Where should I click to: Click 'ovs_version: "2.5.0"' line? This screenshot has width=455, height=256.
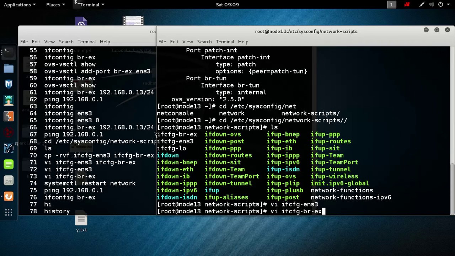208,100
